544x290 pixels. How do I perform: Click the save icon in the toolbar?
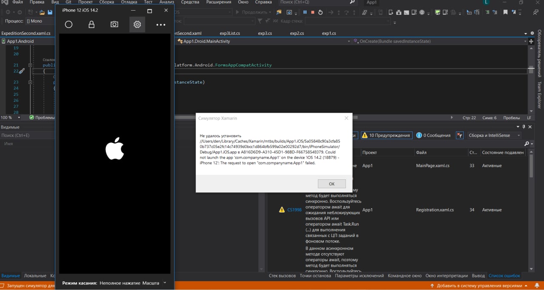(x=50, y=12)
